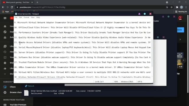
Task: Click the 9:26 video thumbnail
Action: (180, 60)
